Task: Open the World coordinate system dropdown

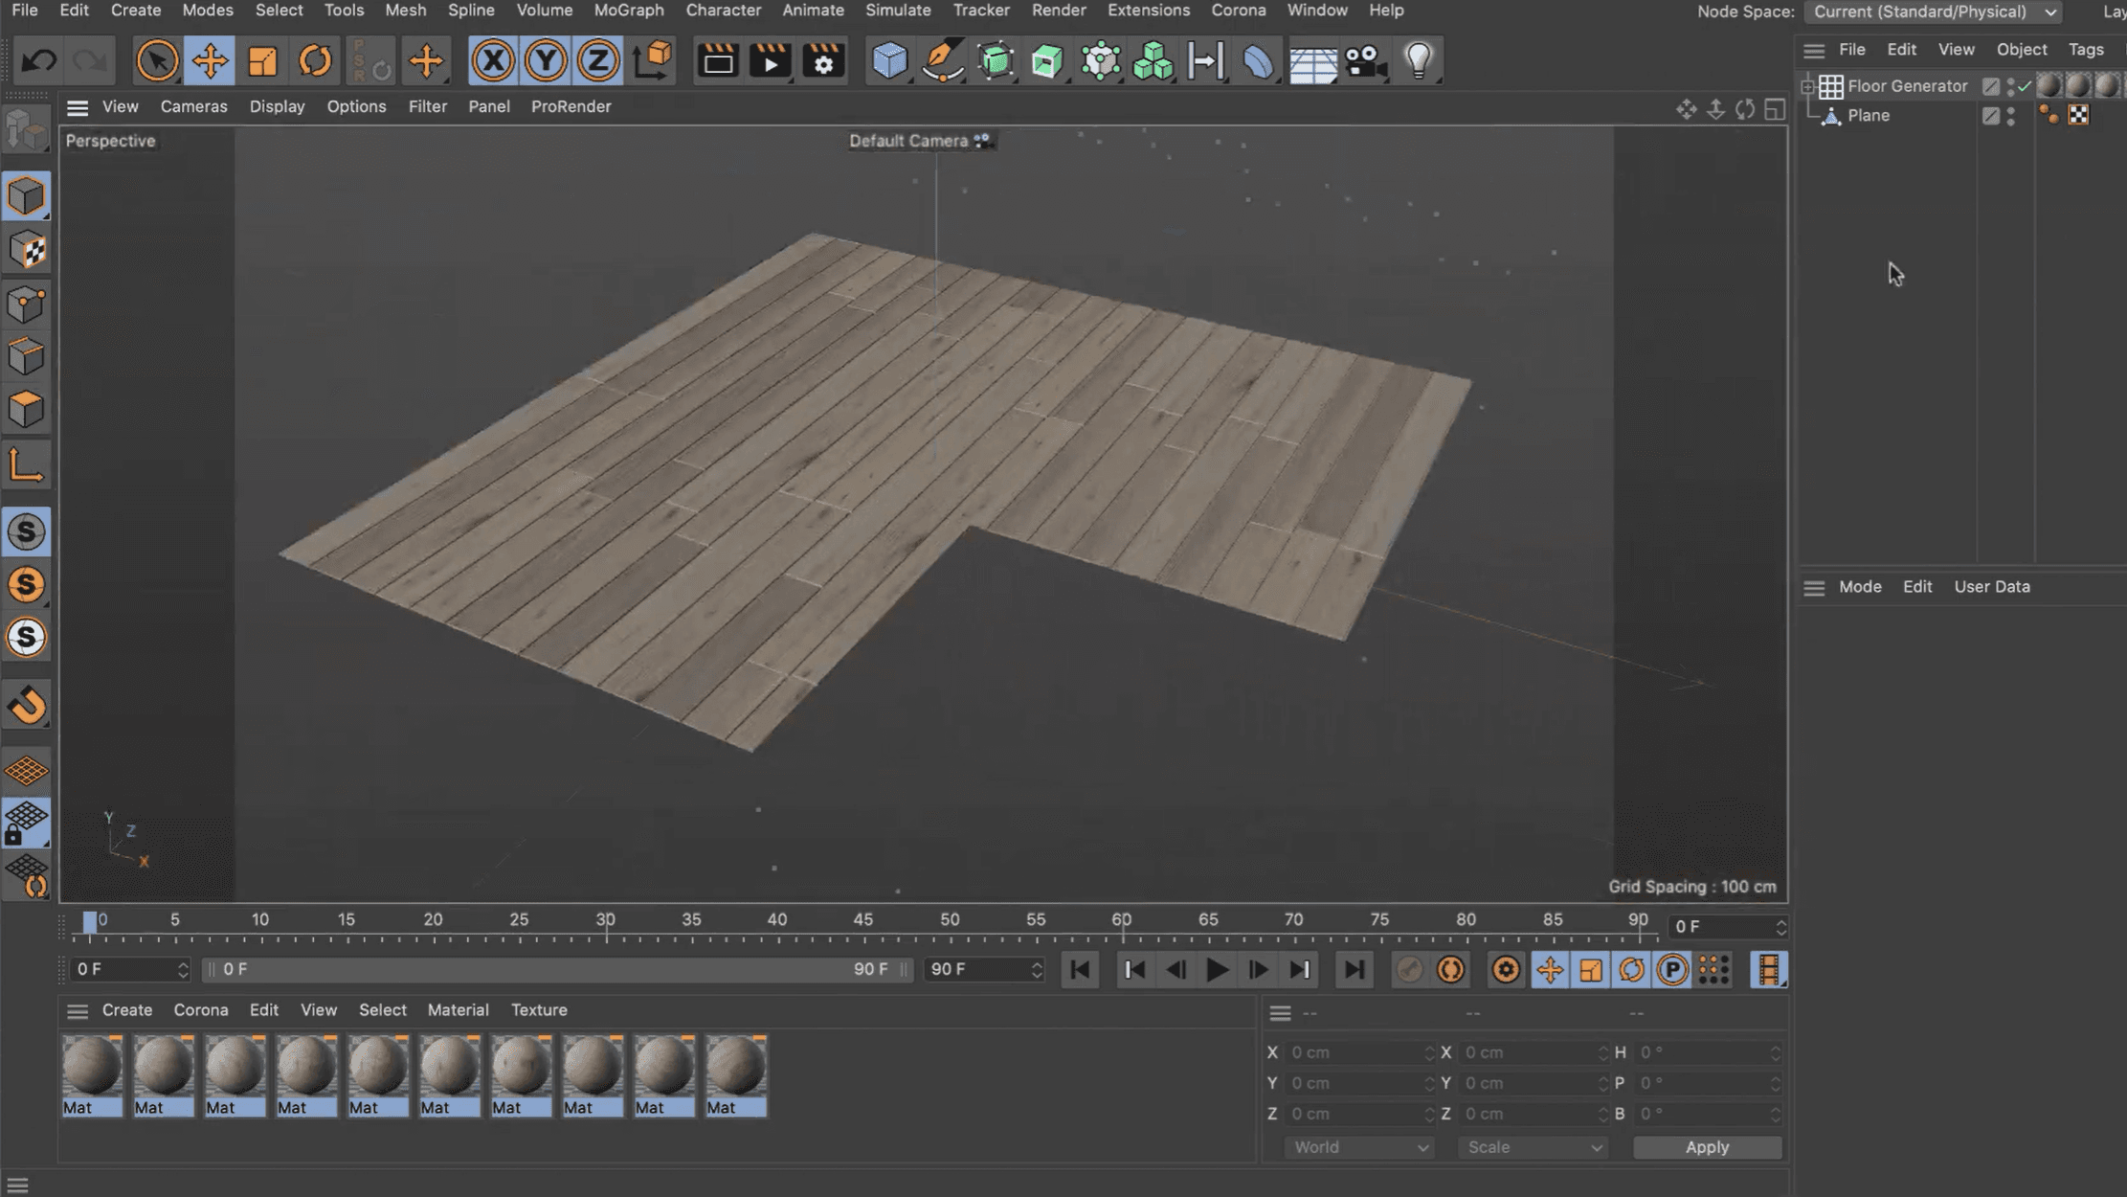Action: click(1358, 1147)
